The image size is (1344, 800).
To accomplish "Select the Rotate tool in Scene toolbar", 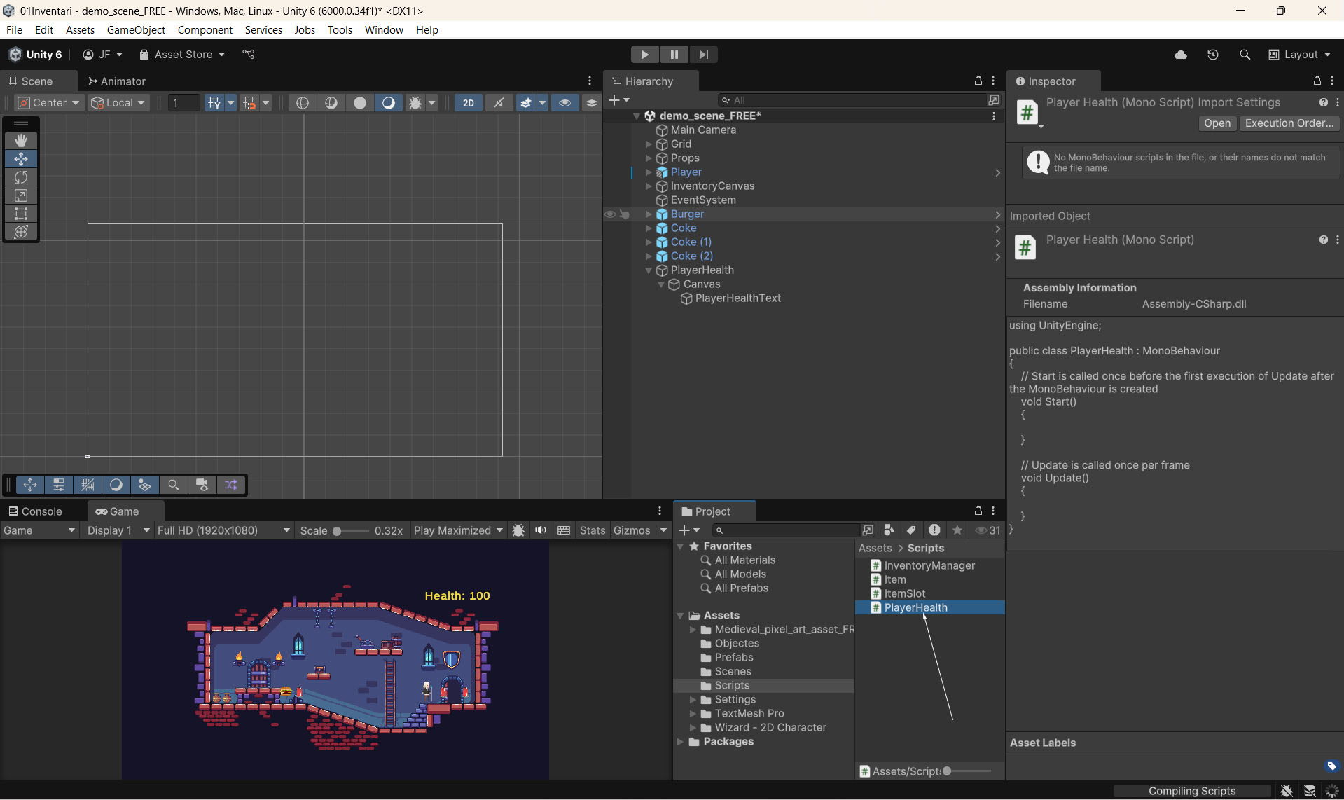I will (x=21, y=177).
